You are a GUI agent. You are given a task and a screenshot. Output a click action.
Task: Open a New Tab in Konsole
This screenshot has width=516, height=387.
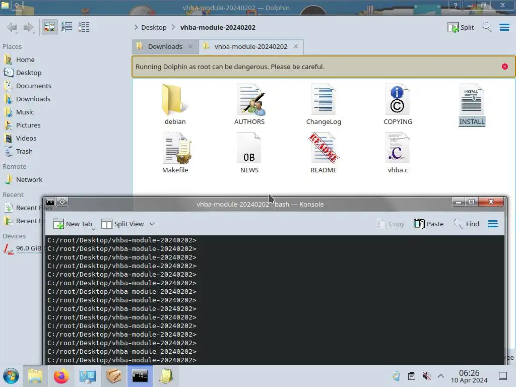pos(72,224)
